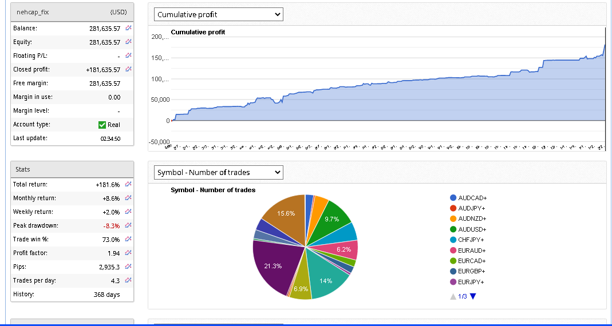Go to next legend page with down arrow

point(473,296)
